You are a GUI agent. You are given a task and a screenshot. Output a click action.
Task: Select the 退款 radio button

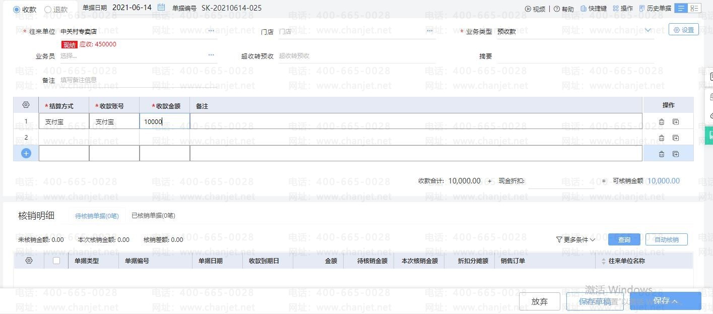click(x=48, y=10)
